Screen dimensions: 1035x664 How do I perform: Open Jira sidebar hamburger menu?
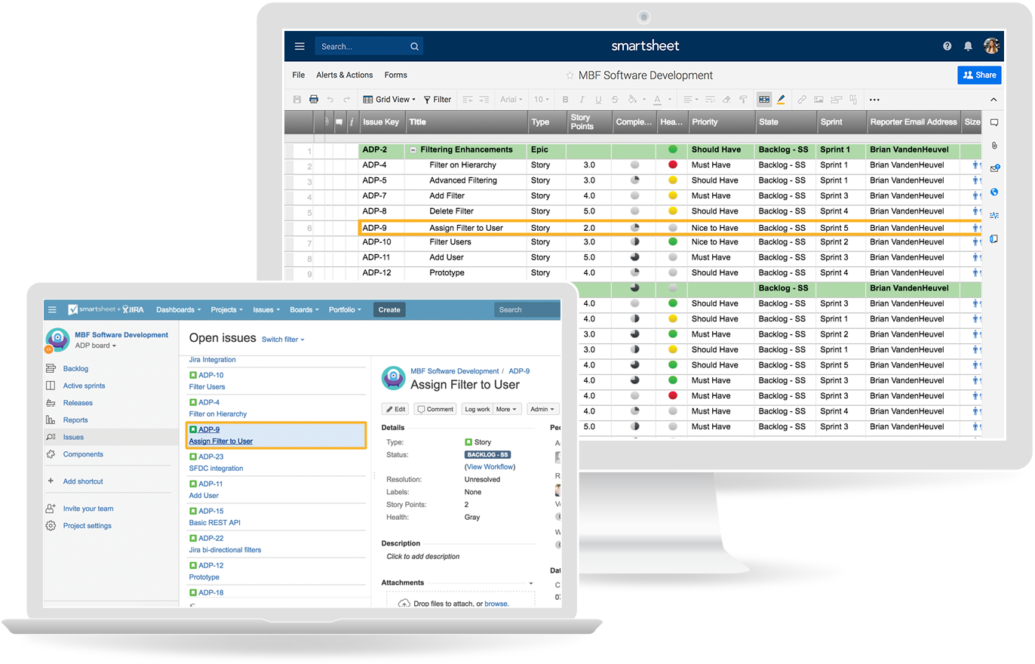point(52,309)
